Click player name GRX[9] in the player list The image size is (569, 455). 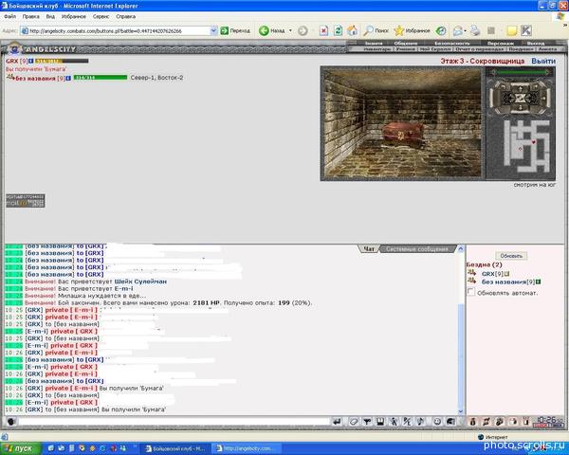493,274
